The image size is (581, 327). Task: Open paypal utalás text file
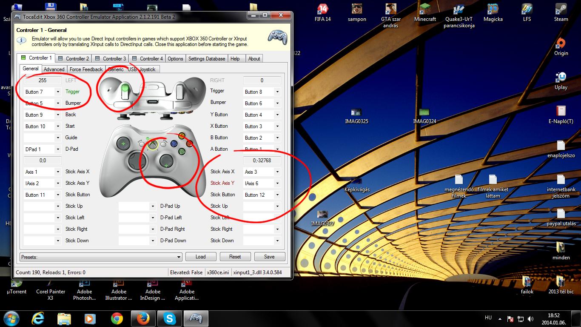tap(561, 217)
